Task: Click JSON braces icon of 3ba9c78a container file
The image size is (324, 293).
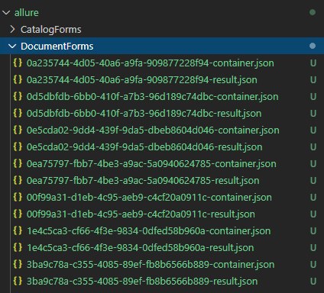Action: (x=18, y=264)
